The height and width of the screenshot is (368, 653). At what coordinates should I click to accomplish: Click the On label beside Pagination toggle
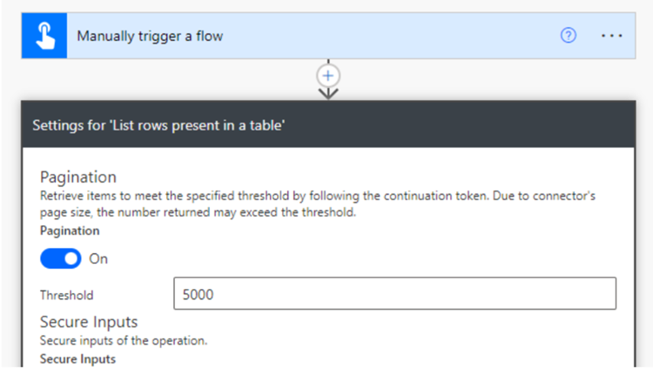pos(98,259)
